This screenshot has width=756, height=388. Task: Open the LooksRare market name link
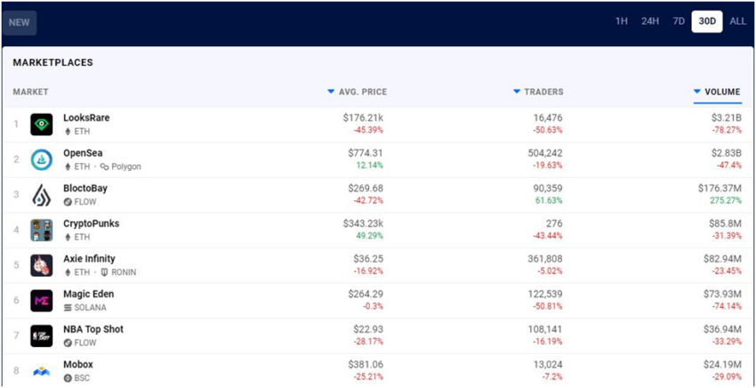coord(86,117)
